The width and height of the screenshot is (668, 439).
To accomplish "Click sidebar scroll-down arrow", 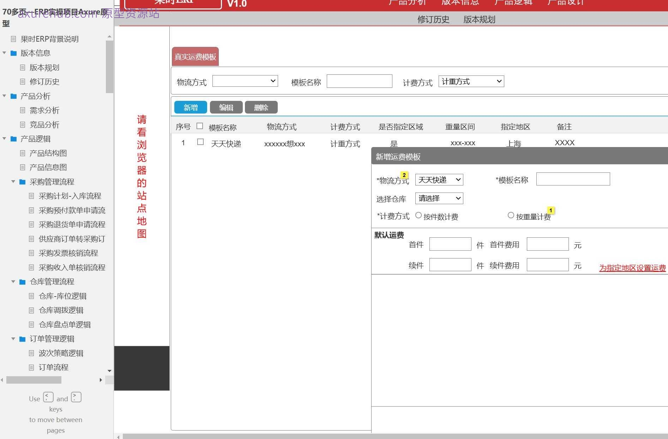I will [109, 371].
